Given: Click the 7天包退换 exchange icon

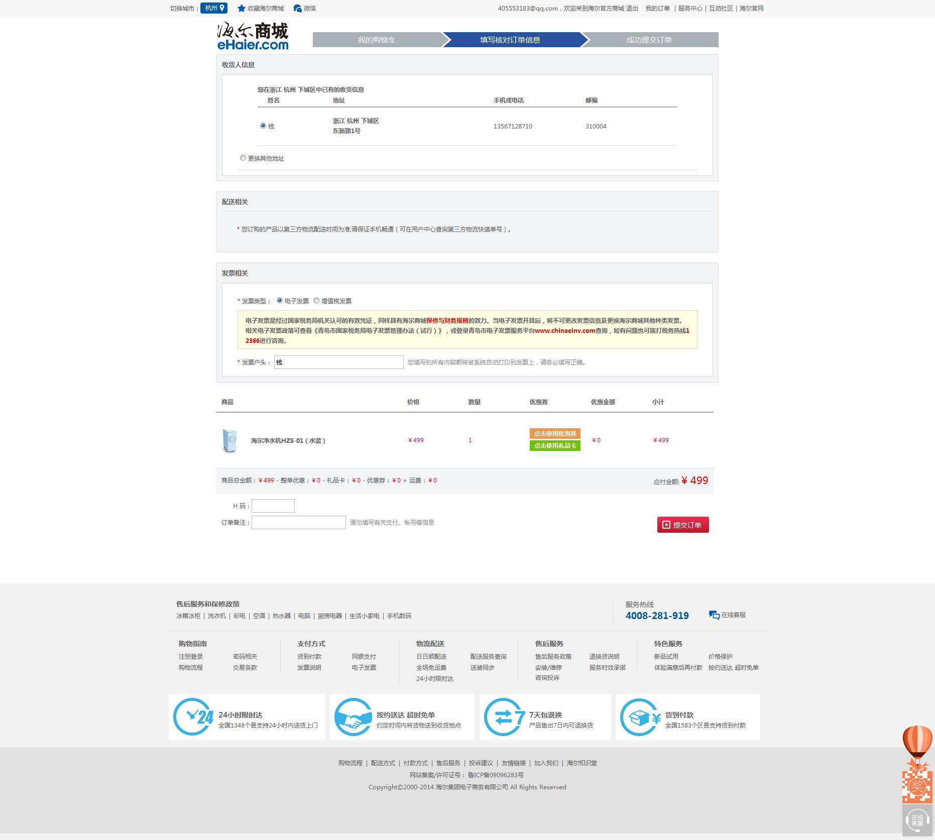Looking at the screenshot, I should click(x=504, y=717).
